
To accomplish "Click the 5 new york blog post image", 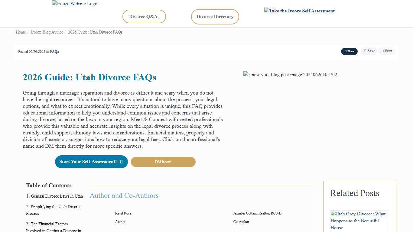I will pyautogui.click(x=290, y=75).
